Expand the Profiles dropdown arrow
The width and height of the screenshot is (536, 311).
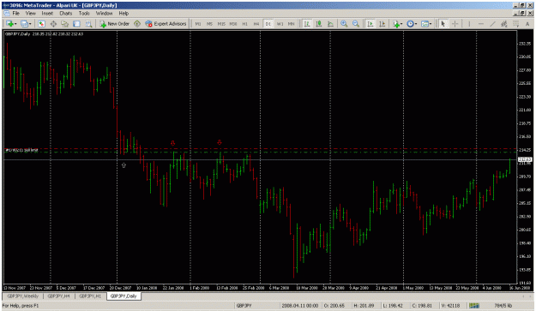click(x=30, y=23)
